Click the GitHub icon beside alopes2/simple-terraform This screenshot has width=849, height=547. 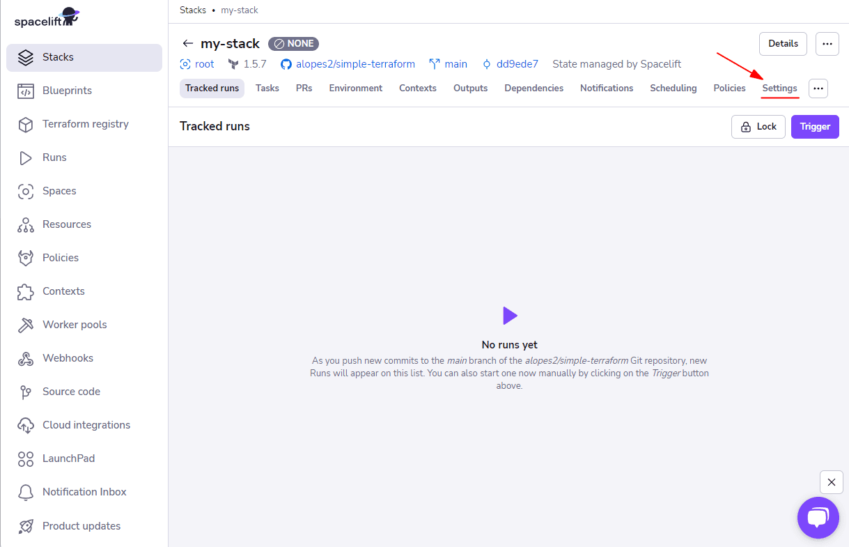(286, 64)
